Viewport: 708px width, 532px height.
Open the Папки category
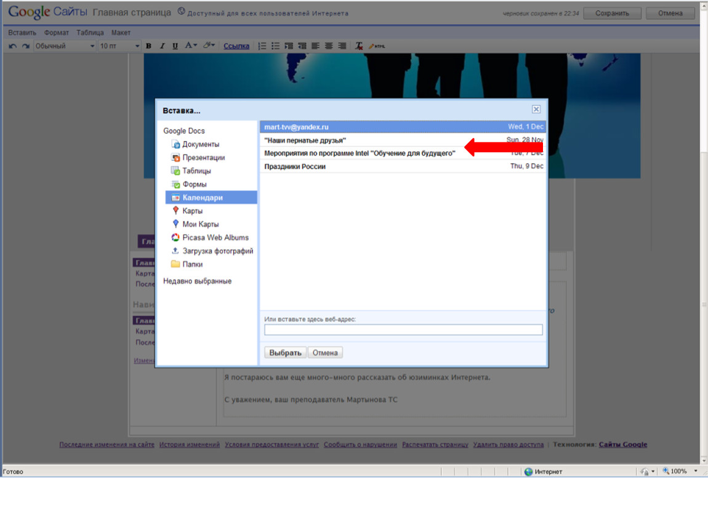tap(187, 264)
